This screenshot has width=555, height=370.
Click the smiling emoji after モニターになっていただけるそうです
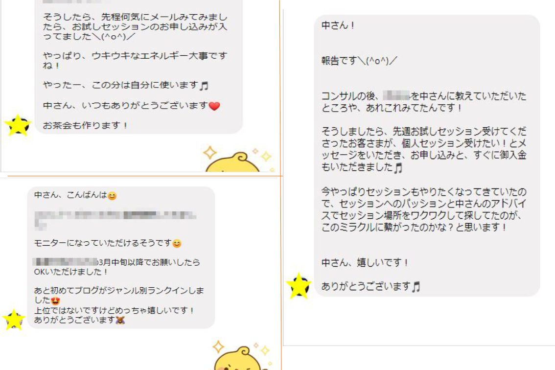pyautogui.click(x=177, y=243)
